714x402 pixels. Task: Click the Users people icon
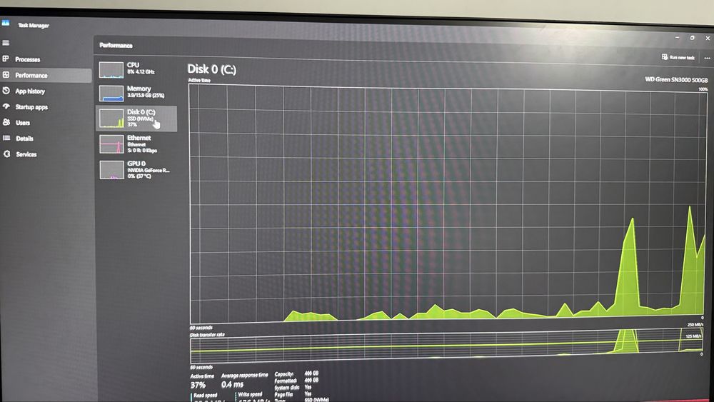pos(6,122)
